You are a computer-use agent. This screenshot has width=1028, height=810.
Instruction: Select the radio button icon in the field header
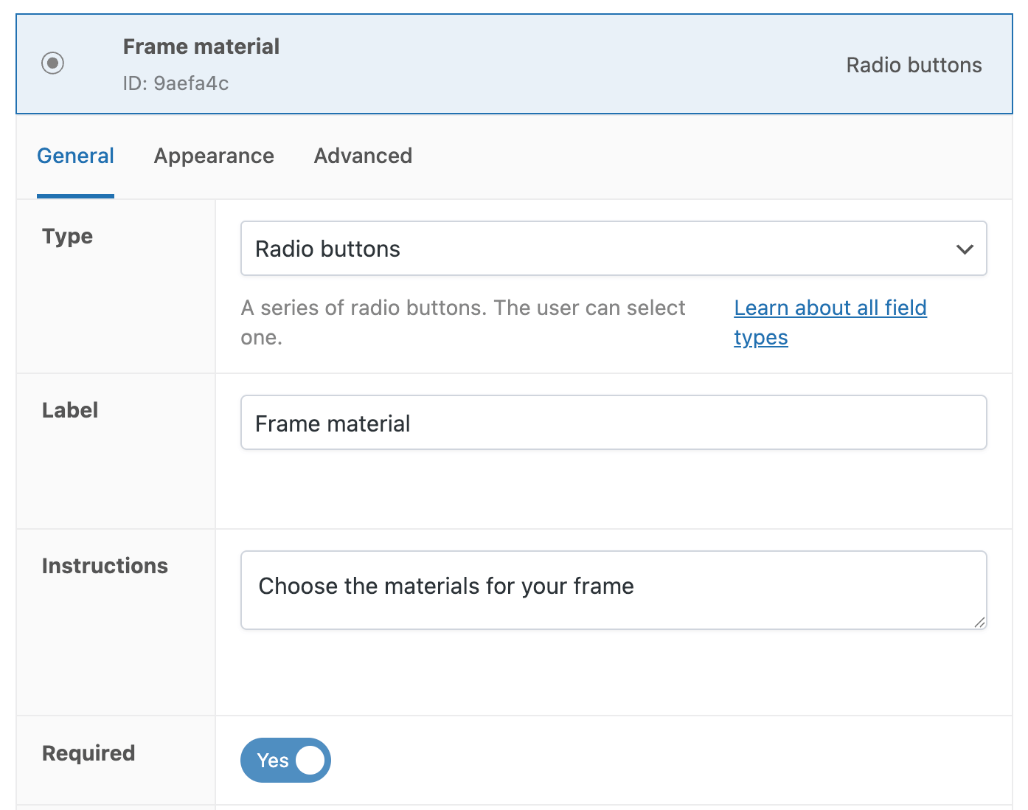pyautogui.click(x=52, y=63)
